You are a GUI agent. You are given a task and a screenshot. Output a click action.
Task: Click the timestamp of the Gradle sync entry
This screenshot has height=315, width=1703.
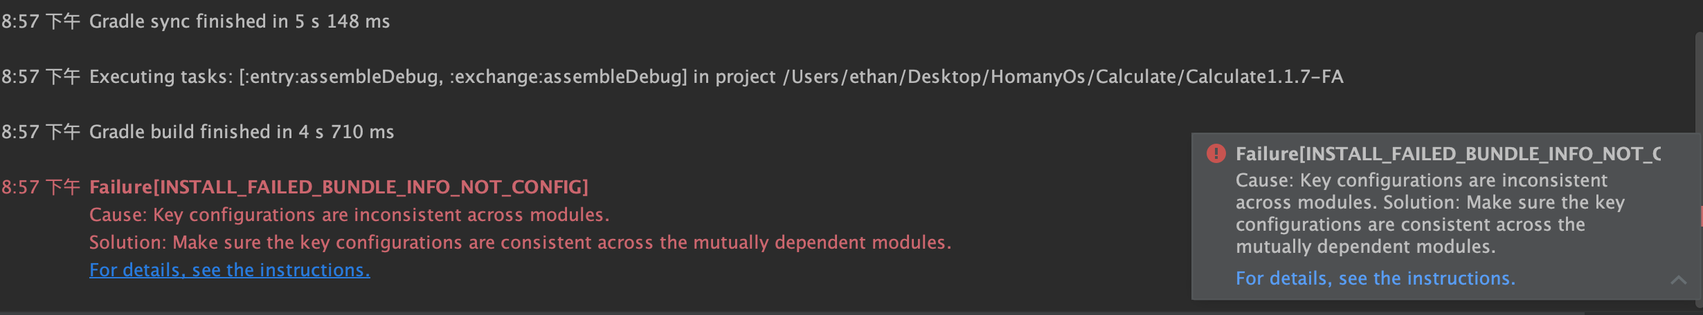[x=41, y=21]
